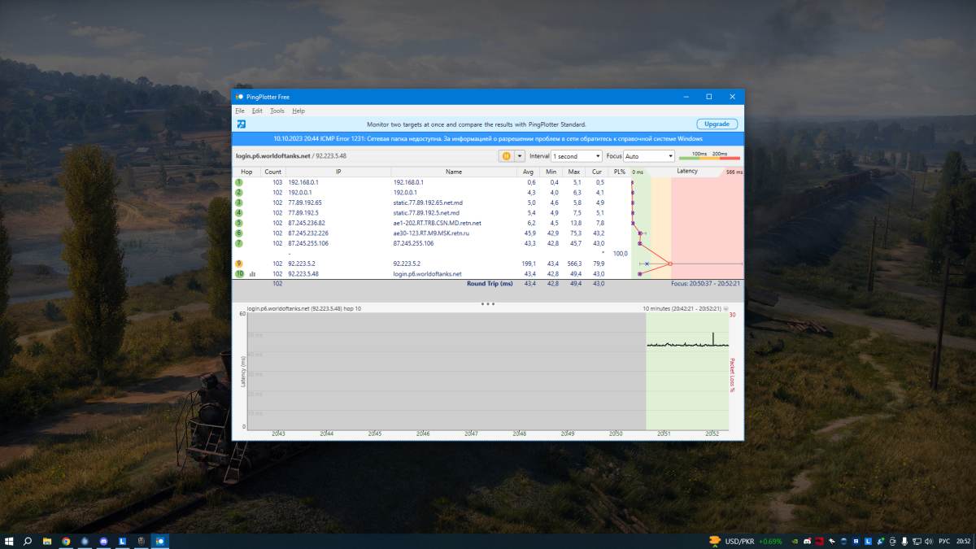Open the Focus 'Auto' dropdown

649,155
